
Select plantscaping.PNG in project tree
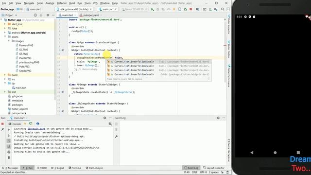coord(29,62)
